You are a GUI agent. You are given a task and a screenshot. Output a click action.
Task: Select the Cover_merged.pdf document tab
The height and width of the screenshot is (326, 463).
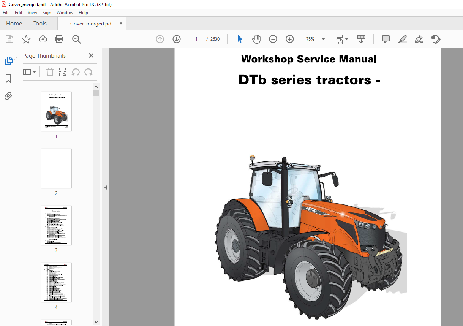(92, 24)
